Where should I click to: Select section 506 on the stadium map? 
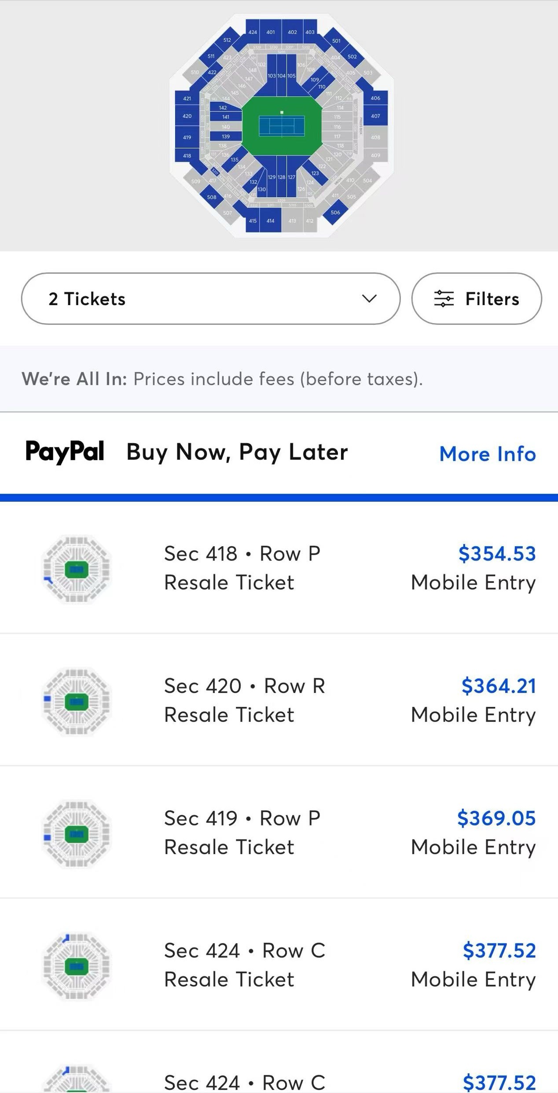[335, 213]
